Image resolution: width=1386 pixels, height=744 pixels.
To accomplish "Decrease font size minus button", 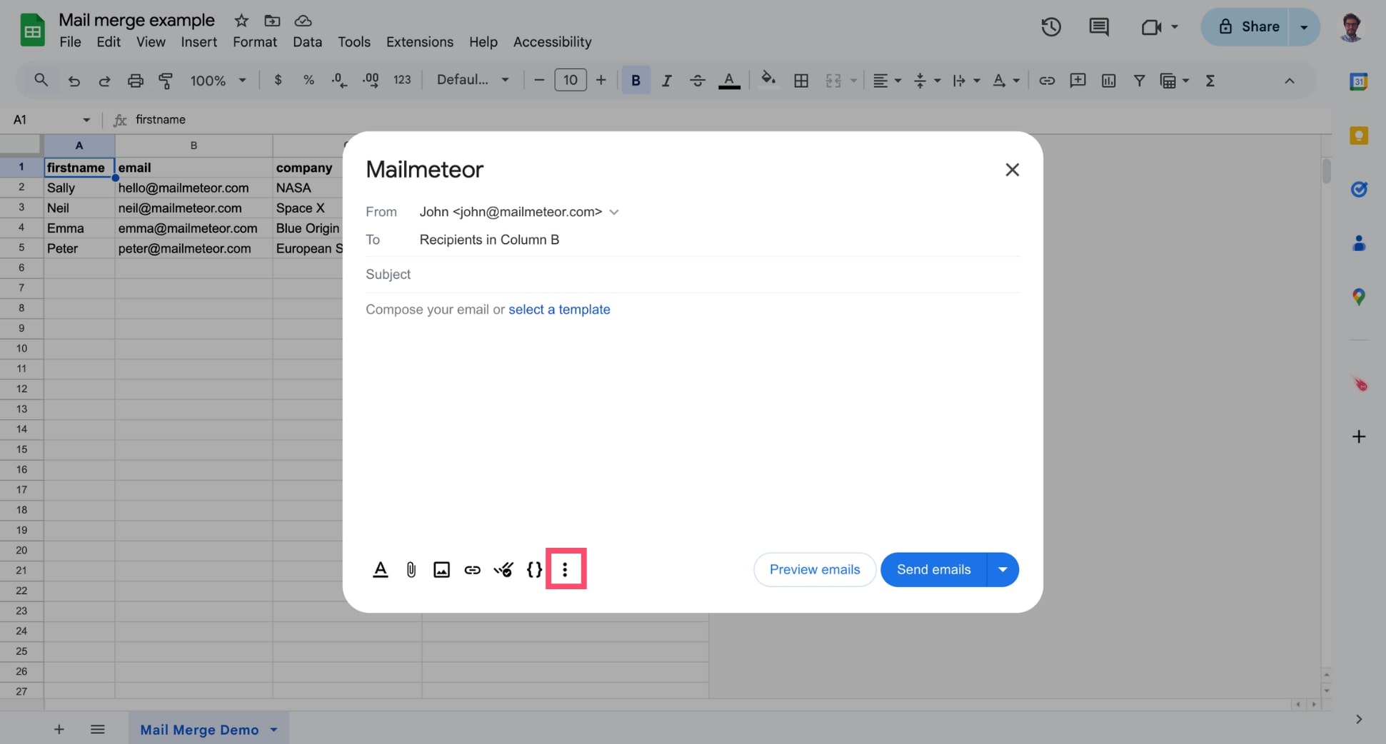I will [x=539, y=80].
